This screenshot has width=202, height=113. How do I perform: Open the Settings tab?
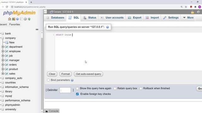171,18
